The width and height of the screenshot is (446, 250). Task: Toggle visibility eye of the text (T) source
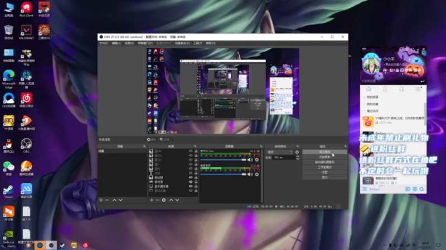pos(191,173)
